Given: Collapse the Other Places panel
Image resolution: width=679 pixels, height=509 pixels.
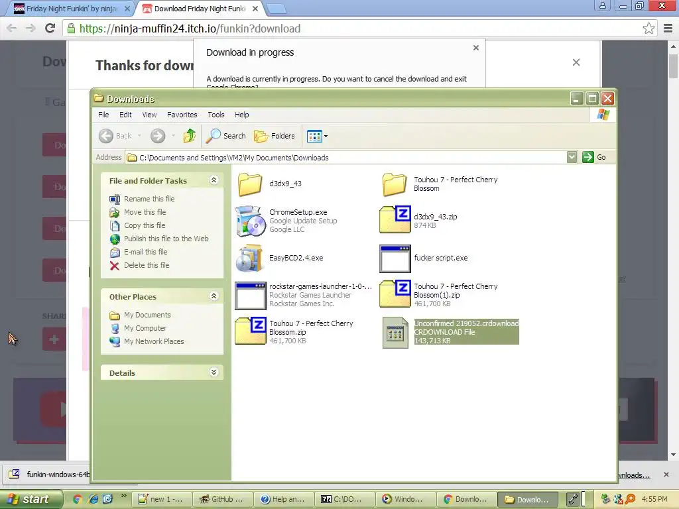Looking at the screenshot, I should (214, 296).
